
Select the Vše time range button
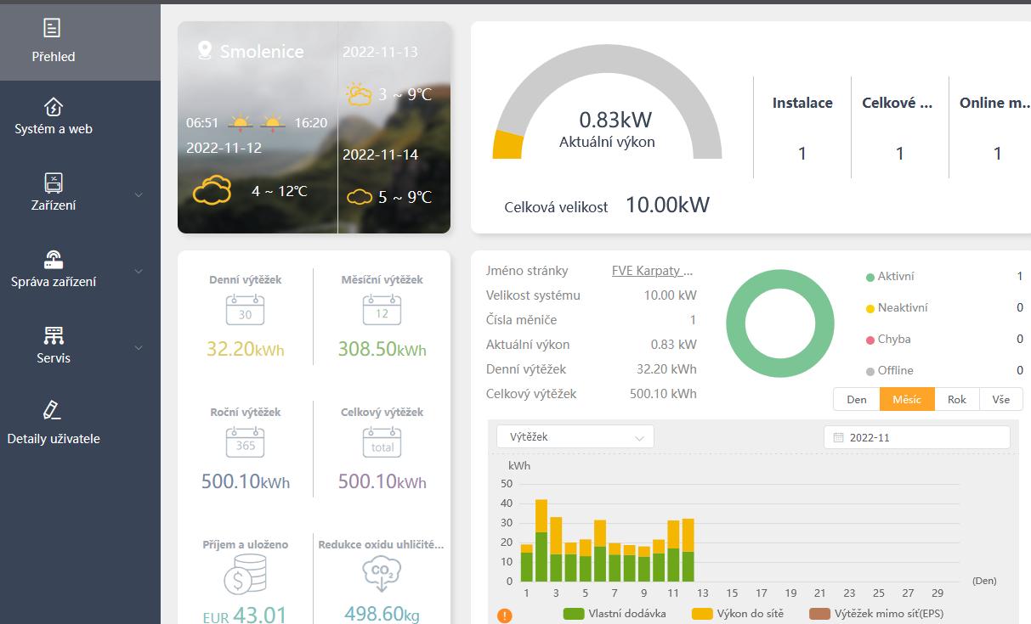1000,399
